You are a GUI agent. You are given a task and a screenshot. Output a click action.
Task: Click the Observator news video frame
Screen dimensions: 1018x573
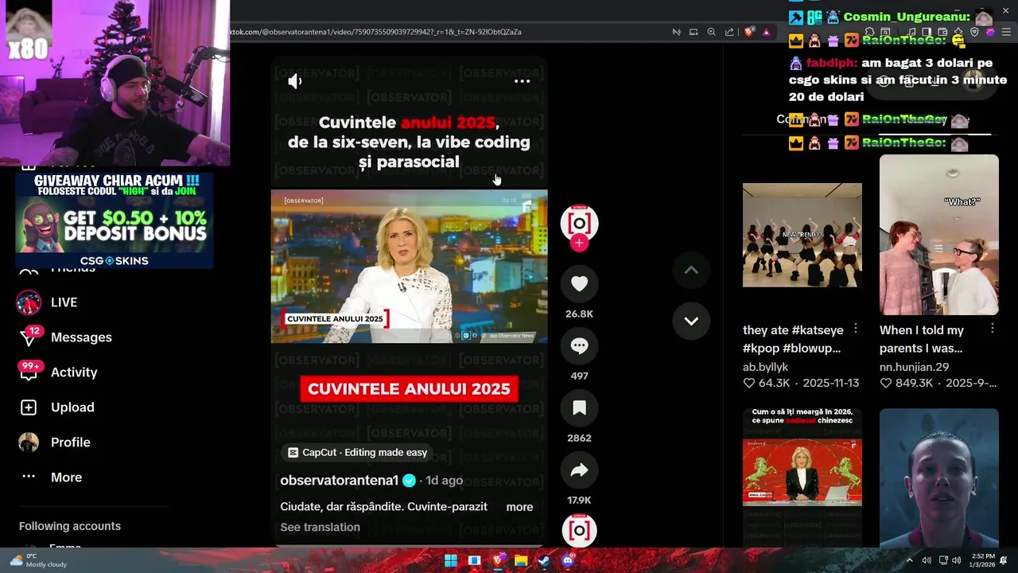point(409,266)
